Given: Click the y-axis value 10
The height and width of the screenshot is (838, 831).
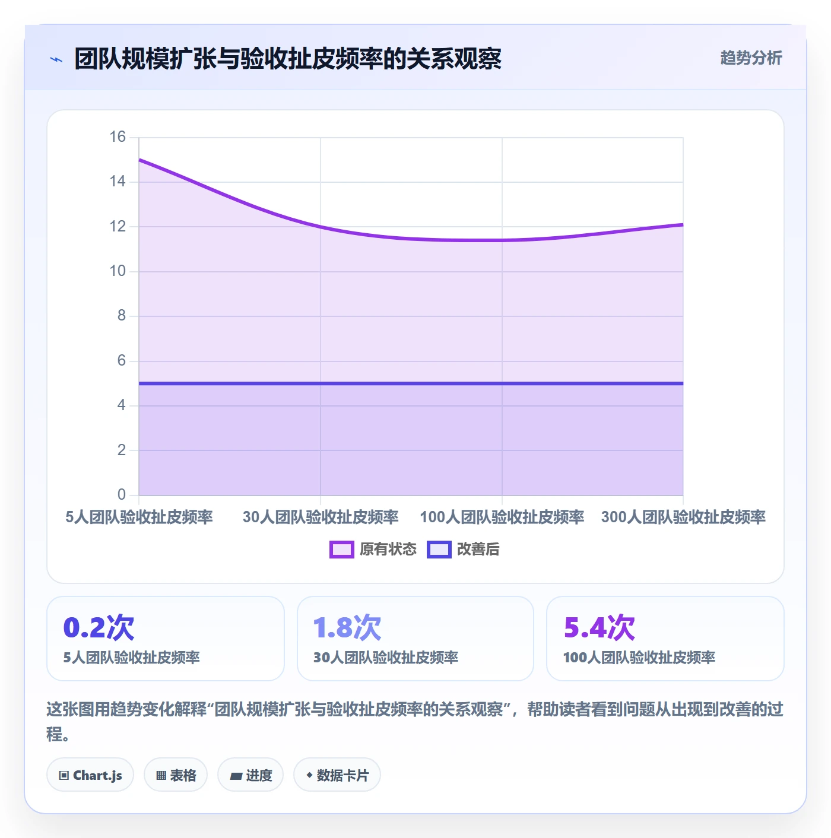Looking at the screenshot, I should [x=118, y=271].
